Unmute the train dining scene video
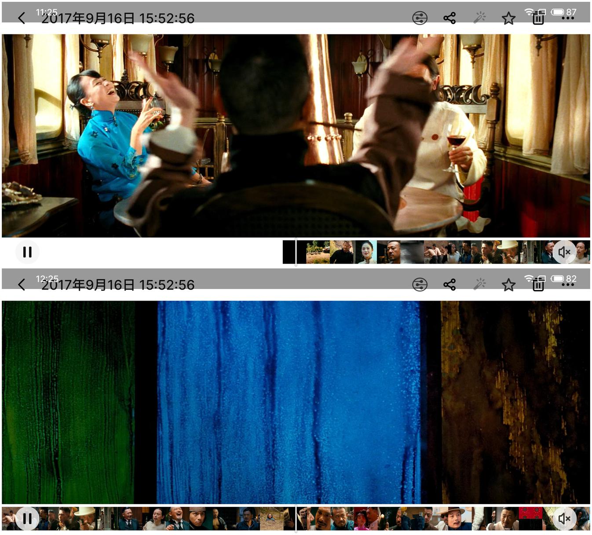Image resolution: width=592 pixels, height=535 pixels. (564, 252)
